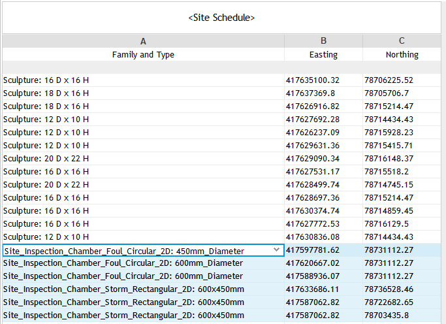
Task: Select column C header letter
Action: click(402, 41)
